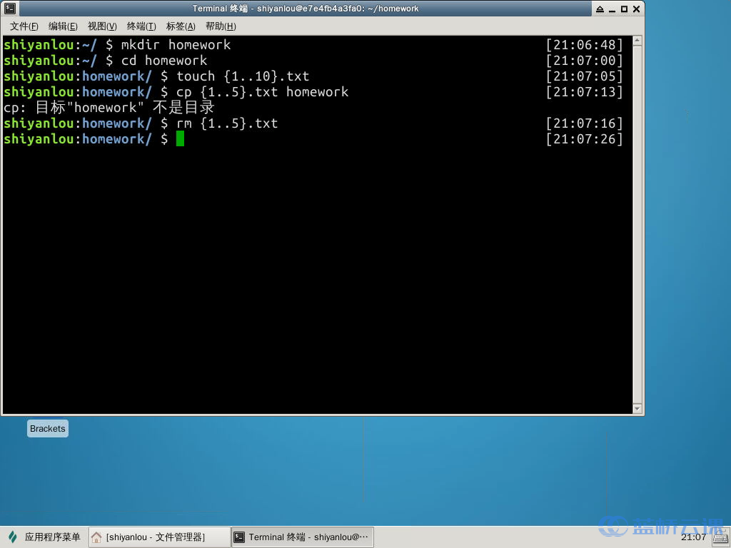Image resolution: width=731 pixels, height=548 pixels.
Task: Open the 编辑(E) menu
Action: point(63,26)
